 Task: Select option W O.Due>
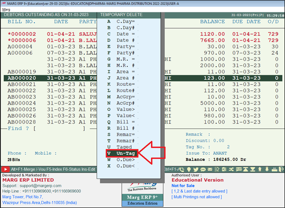pos(121,160)
